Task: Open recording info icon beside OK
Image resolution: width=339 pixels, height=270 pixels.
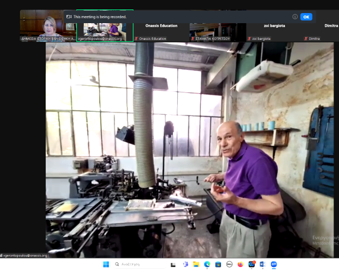Action: [x=295, y=17]
